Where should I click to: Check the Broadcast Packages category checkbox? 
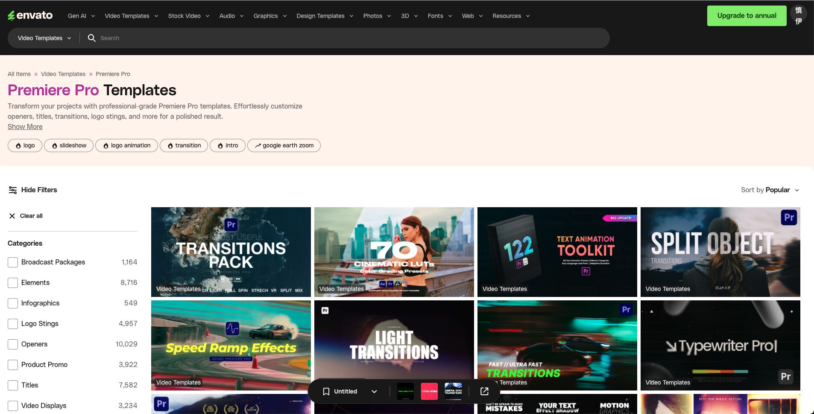[12, 262]
